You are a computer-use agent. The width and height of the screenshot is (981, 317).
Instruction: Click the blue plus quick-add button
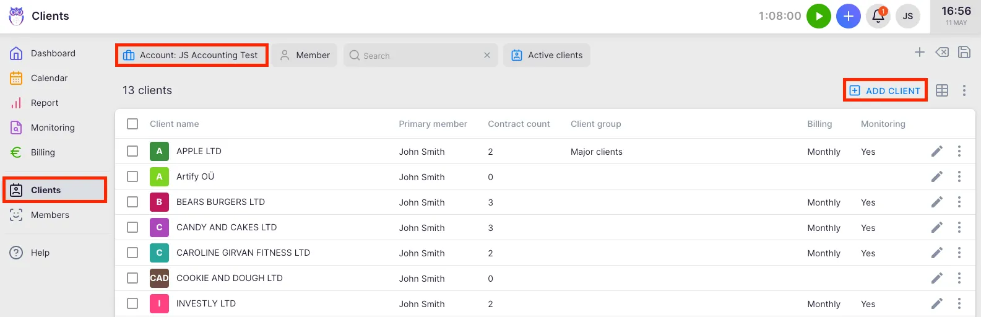click(x=848, y=16)
